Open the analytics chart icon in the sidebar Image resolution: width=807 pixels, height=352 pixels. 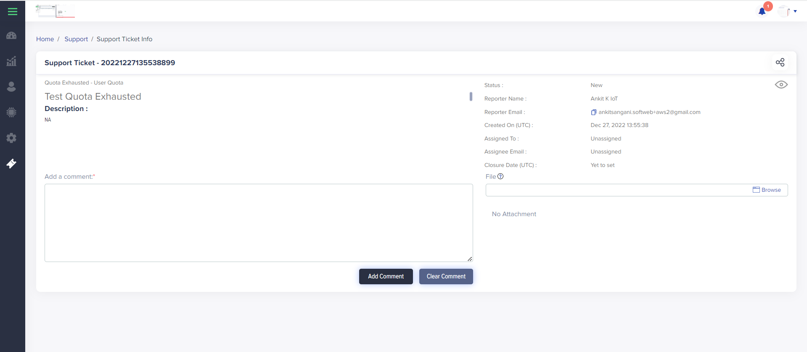pyautogui.click(x=12, y=61)
